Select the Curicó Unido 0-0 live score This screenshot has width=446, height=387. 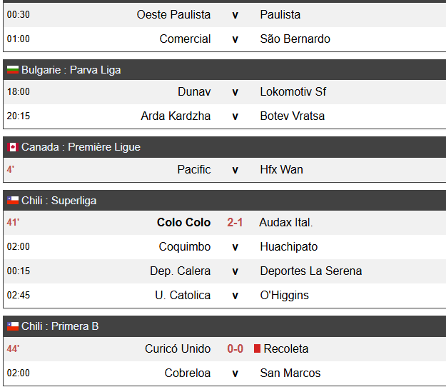(x=235, y=348)
